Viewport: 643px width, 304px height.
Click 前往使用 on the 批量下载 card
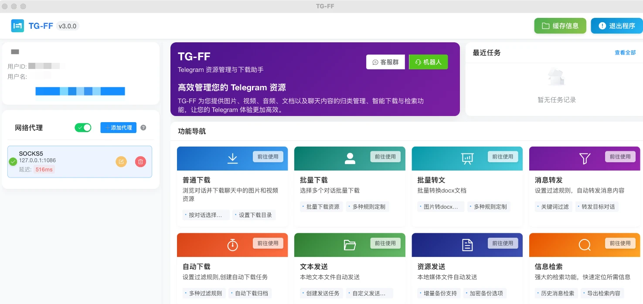click(x=385, y=157)
